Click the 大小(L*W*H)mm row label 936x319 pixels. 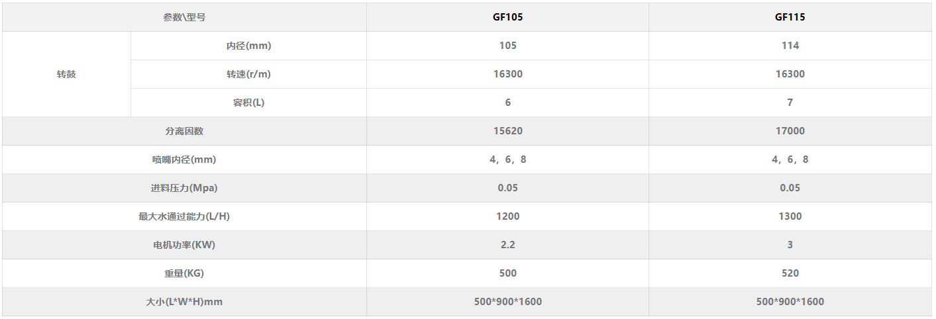click(184, 302)
